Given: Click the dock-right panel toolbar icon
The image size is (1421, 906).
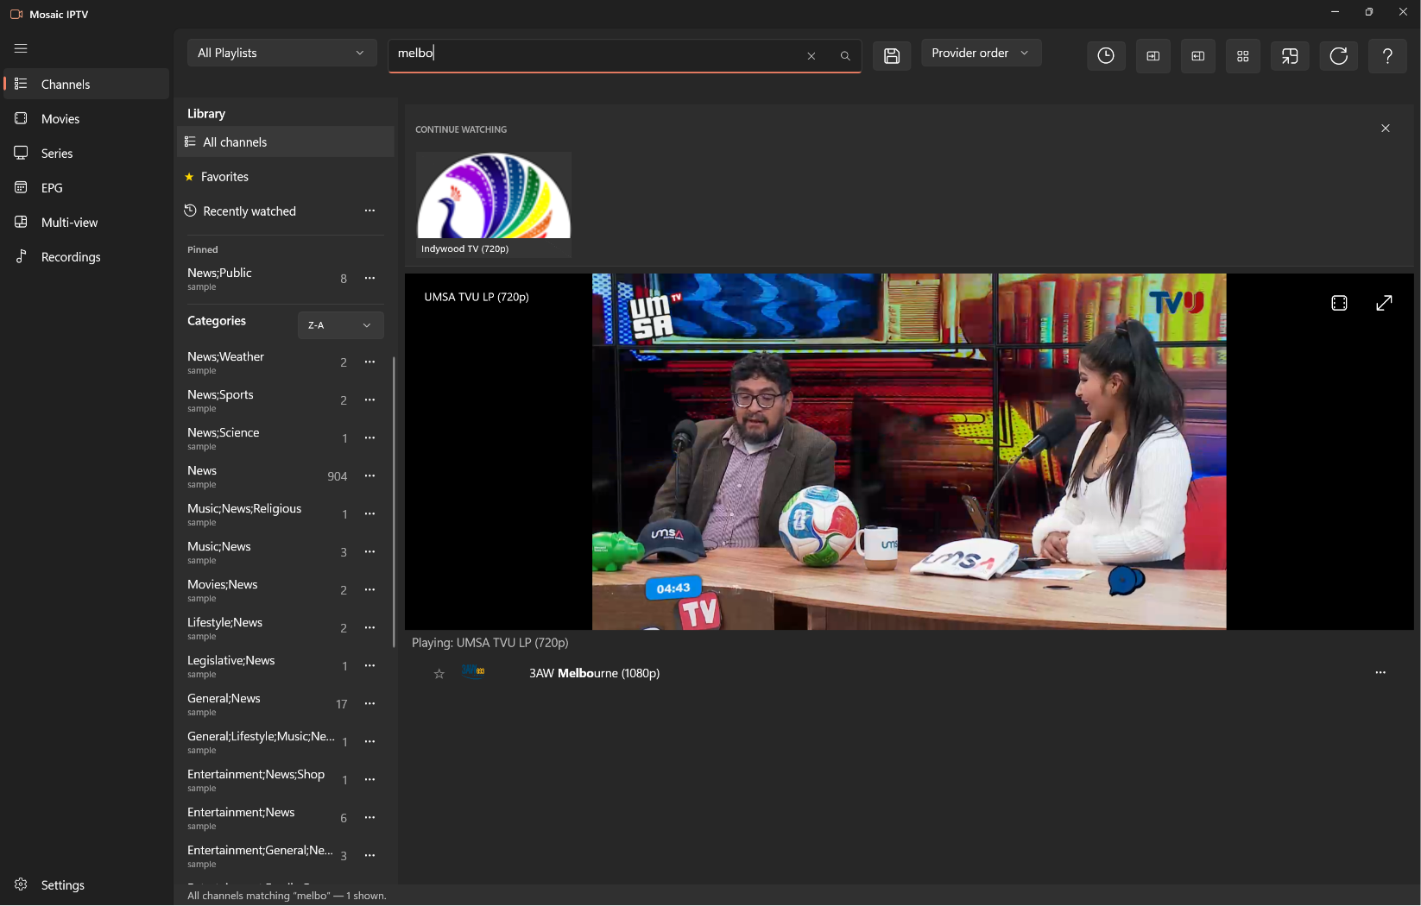Looking at the screenshot, I should (x=1153, y=56).
